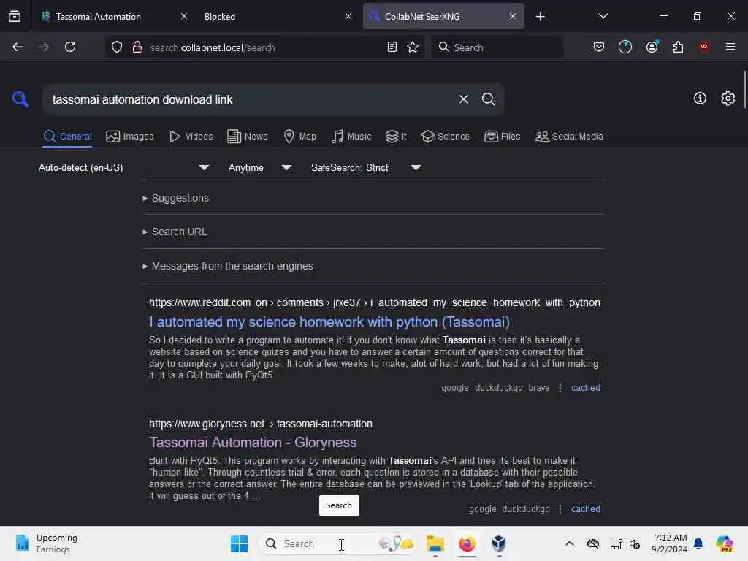Open Firefox View recent browsing icon
This screenshot has height=561, width=748.
point(15,16)
